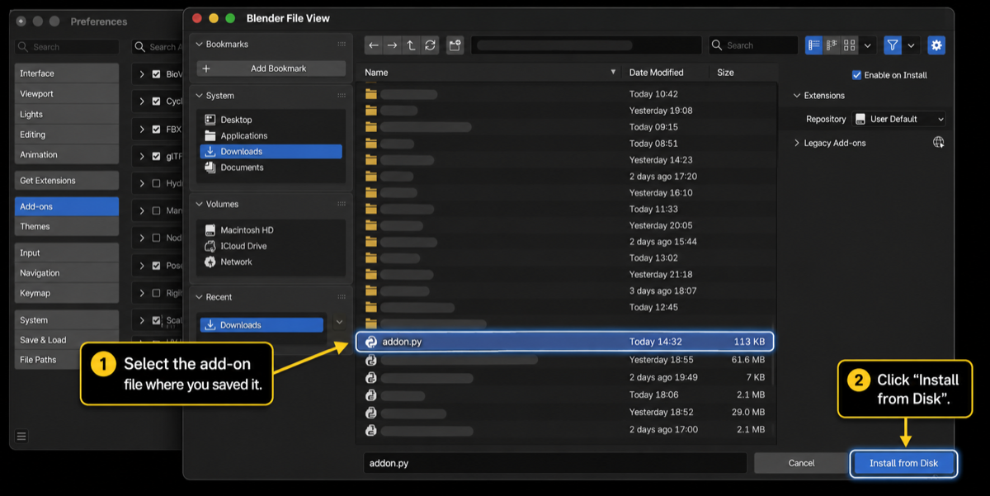Switch to thumbnail grid display mode

(849, 45)
